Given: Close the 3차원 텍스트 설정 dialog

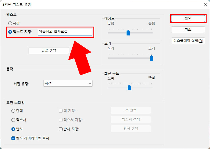Looking at the screenshot, I should click(205, 4).
